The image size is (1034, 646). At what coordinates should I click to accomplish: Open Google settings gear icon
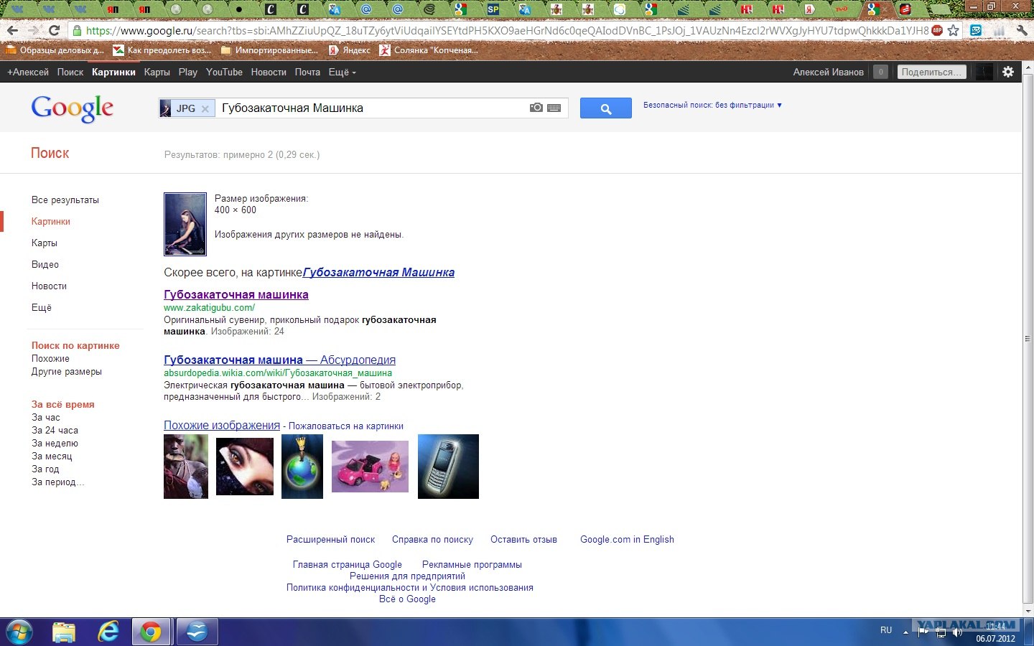point(1008,72)
